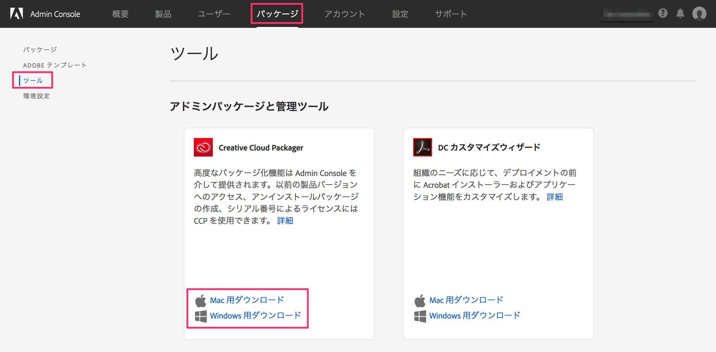Open the アカウント tab
The image size is (716, 352).
point(345,14)
